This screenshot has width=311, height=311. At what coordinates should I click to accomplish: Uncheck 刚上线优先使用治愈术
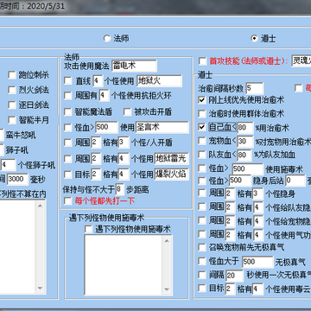point(202,100)
